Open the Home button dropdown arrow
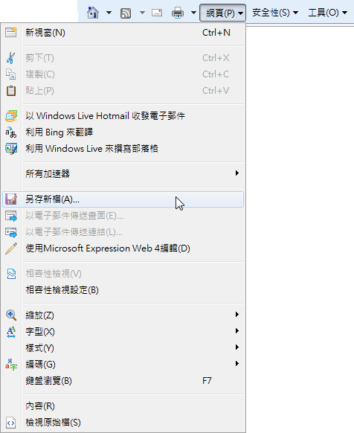Image resolution: width=354 pixels, height=433 pixels. [x=109, y=13]
